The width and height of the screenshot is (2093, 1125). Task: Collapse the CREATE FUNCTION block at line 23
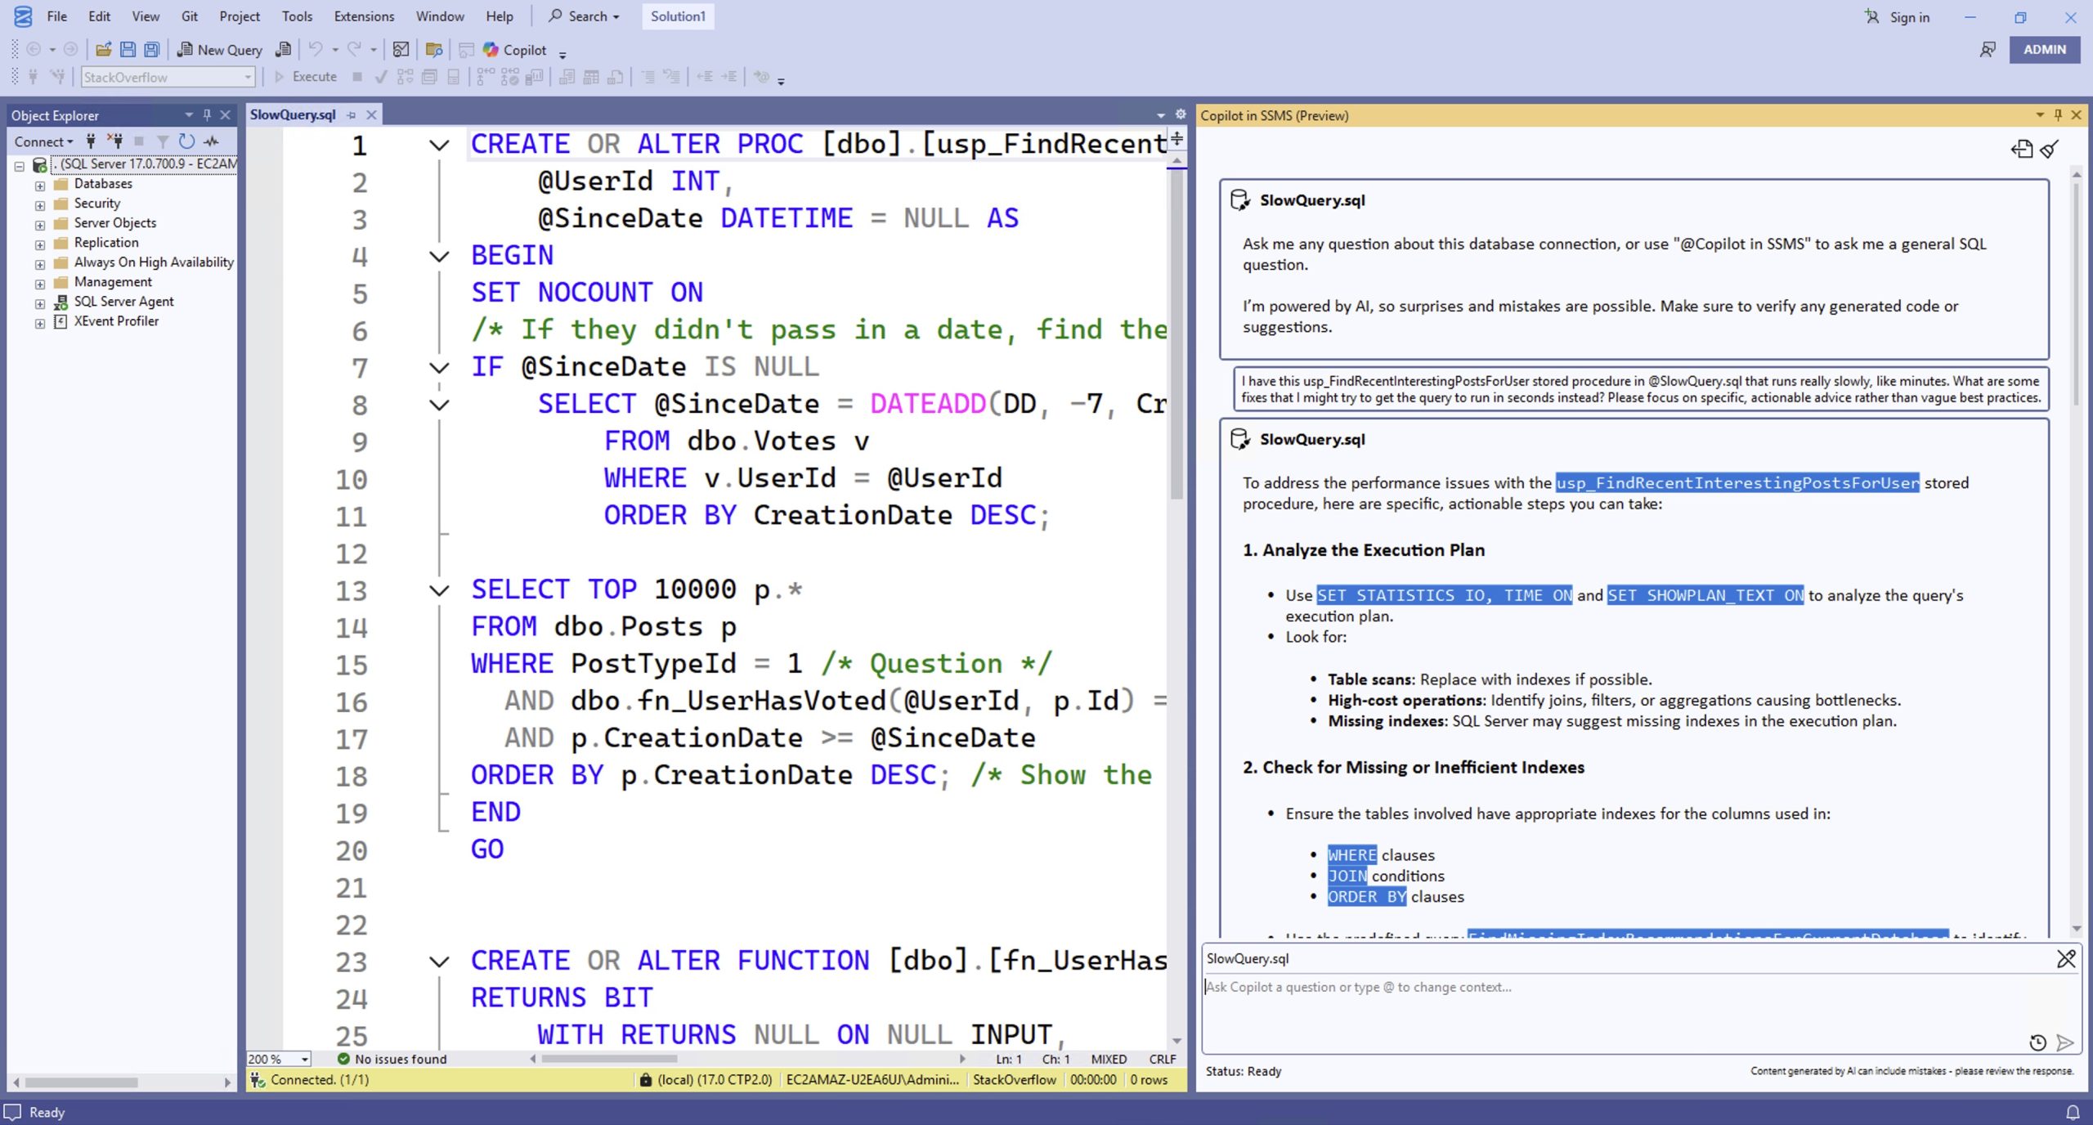coord(439,961)
